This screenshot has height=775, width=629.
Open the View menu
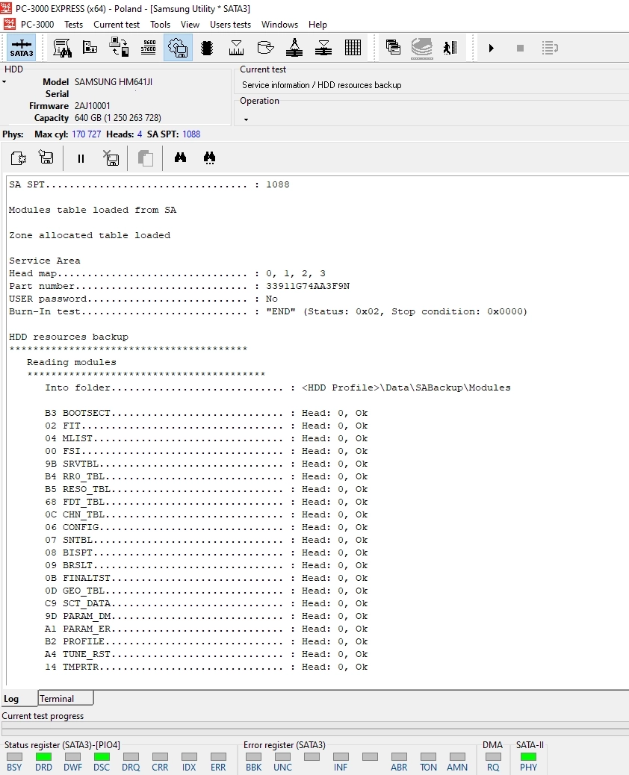click(x=190, y=24)
